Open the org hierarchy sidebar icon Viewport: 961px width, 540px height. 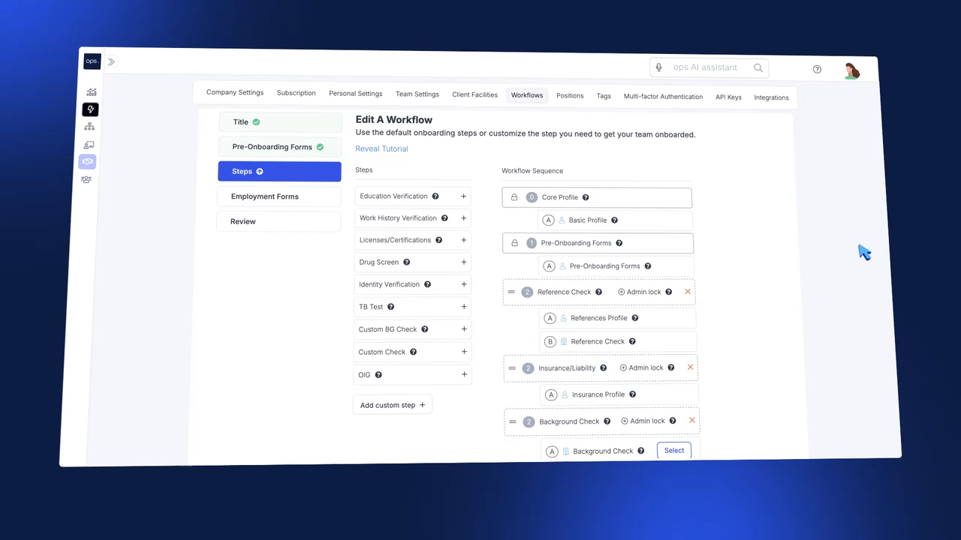pos(89,127)
